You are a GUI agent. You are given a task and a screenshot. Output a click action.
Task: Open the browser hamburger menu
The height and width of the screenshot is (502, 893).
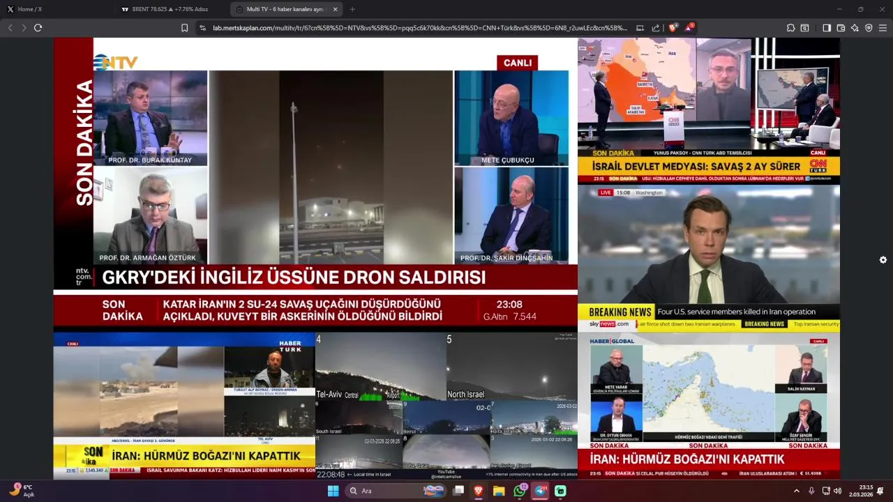coord(883,28)
